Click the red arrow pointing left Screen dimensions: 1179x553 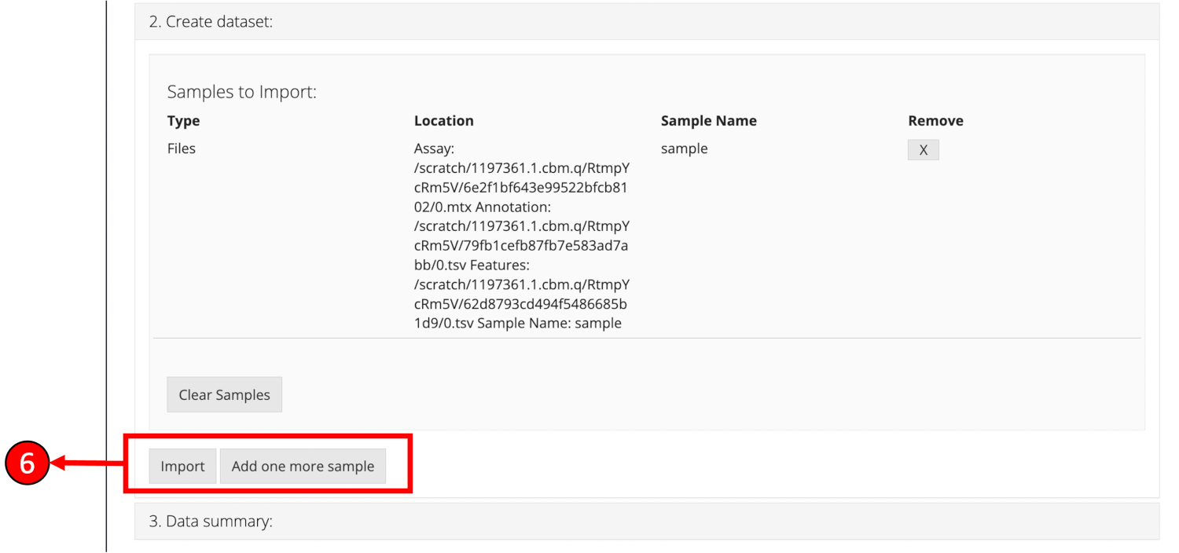pos(86,465)
